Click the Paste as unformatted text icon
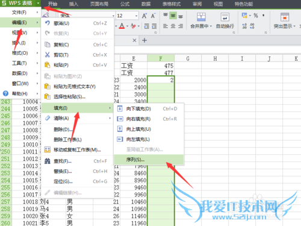This screenshot has width=301, height=226. pyautogui.click(x=48, y=86)
